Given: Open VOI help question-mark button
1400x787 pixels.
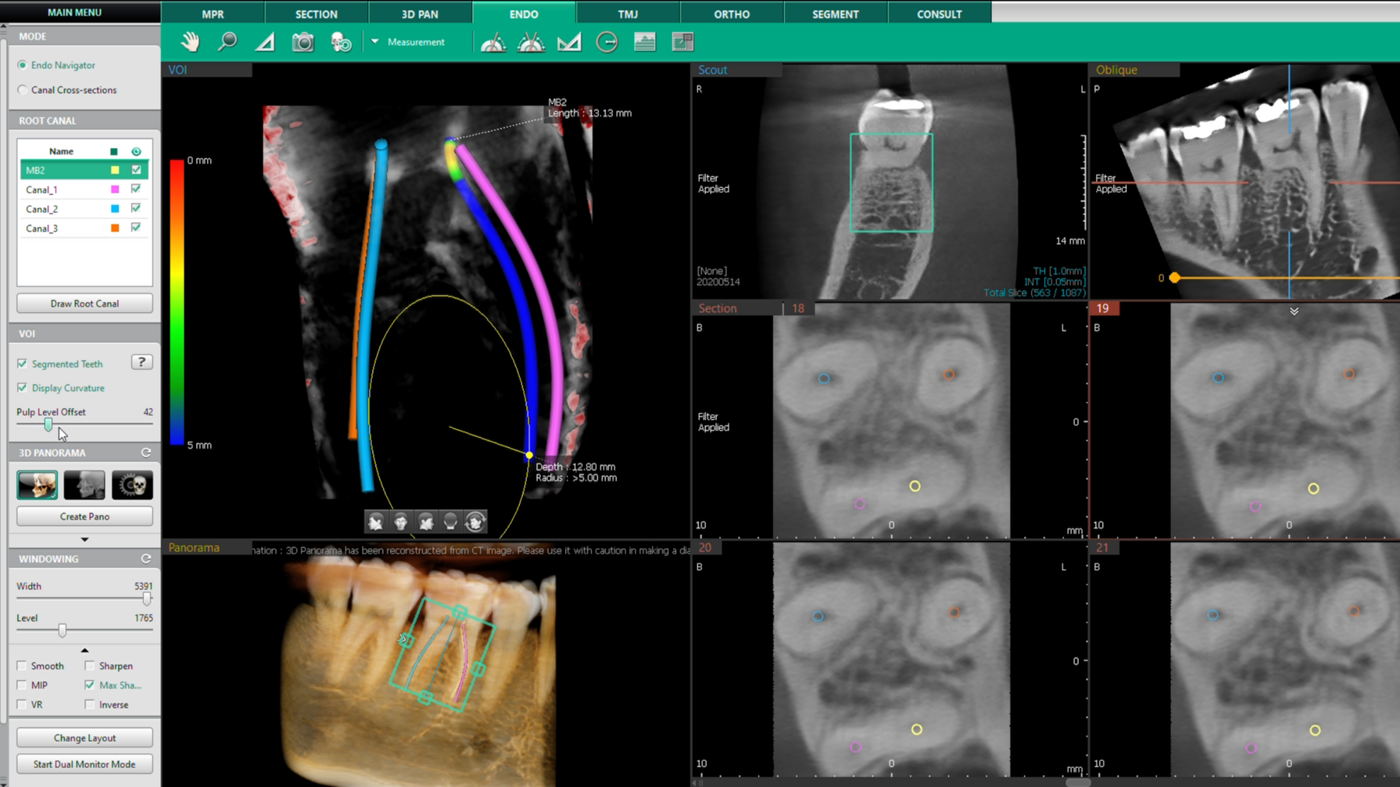Looking at the screenshot, I should click(x=141, y=362).
